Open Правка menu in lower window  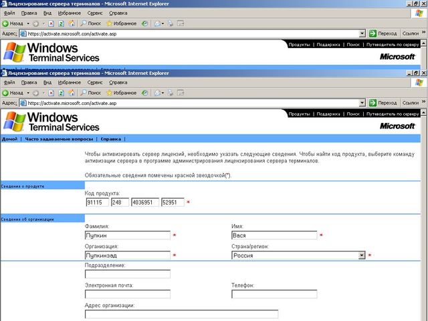(29, 82)
